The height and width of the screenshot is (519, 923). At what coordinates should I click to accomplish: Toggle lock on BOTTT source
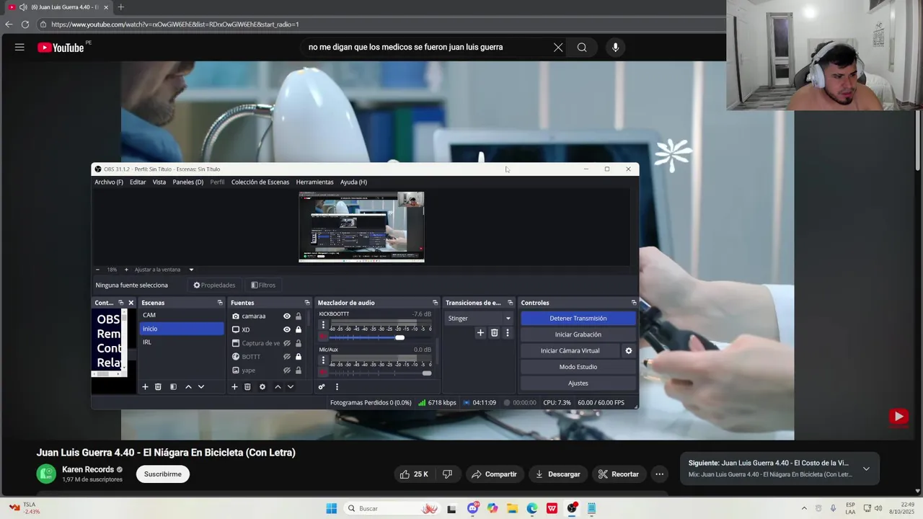(299, 357)
